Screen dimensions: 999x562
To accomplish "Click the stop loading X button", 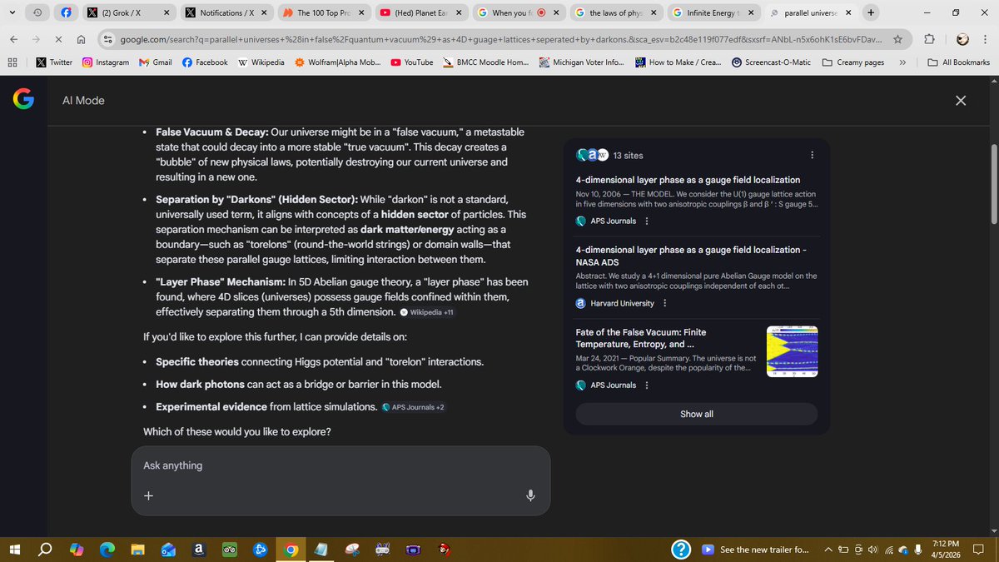I will tap(58, 39).
